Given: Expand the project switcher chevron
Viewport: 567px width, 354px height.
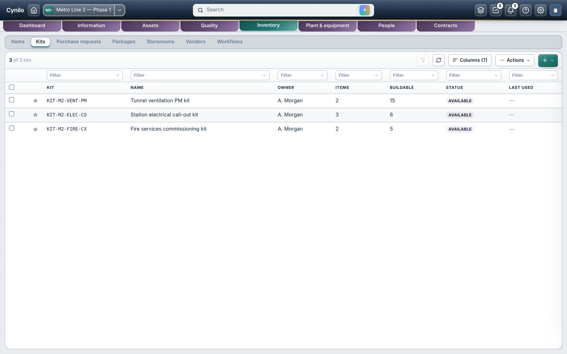Looking at the screenshot, I should (120, 10).
